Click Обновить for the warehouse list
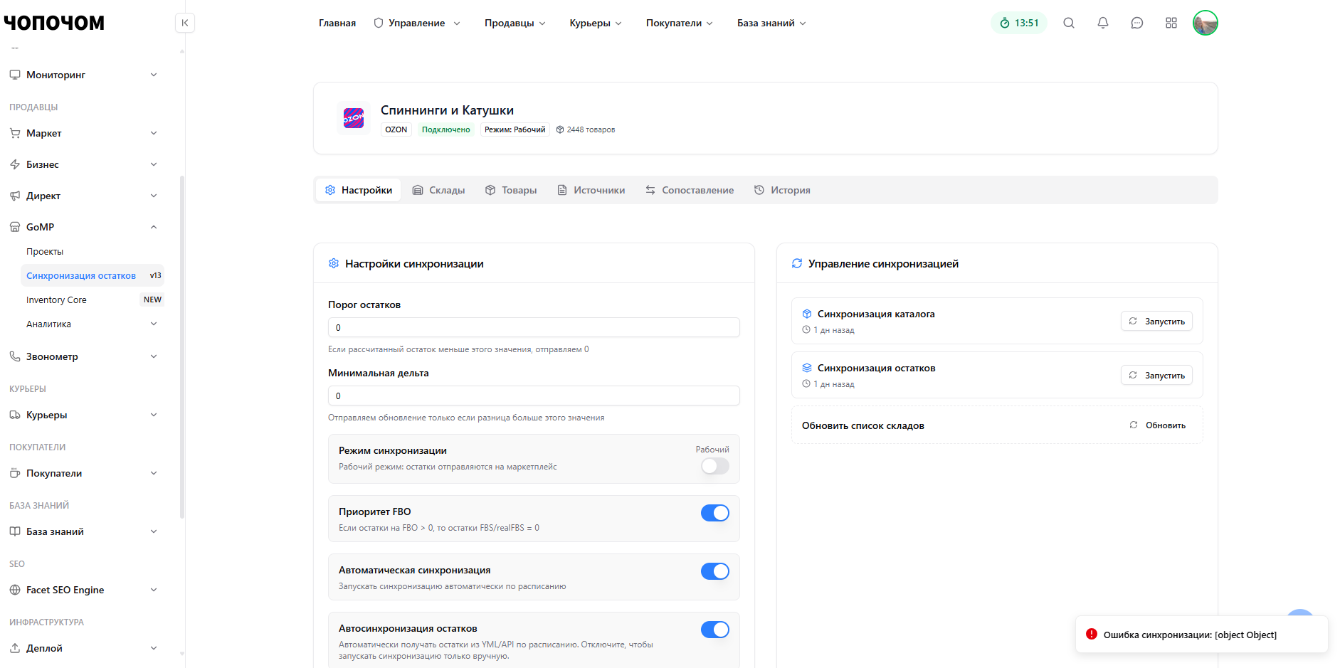Viewport: 1340px width, 668px height. [1157, 425]
